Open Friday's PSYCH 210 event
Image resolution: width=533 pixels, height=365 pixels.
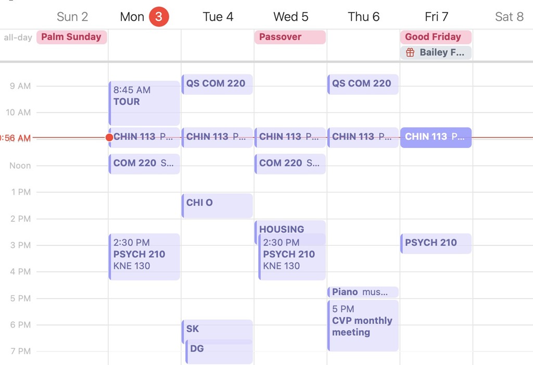coord(436,244)
